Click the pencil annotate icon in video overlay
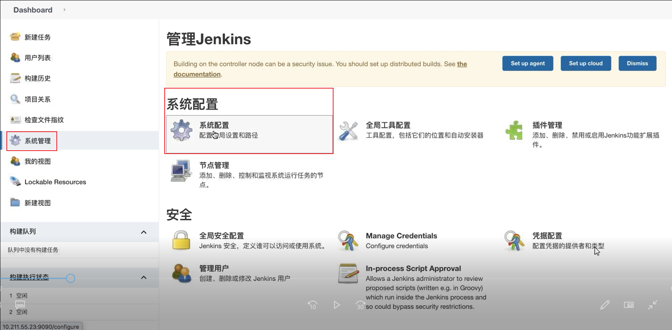The image size is (672, 330). point(605,305)
